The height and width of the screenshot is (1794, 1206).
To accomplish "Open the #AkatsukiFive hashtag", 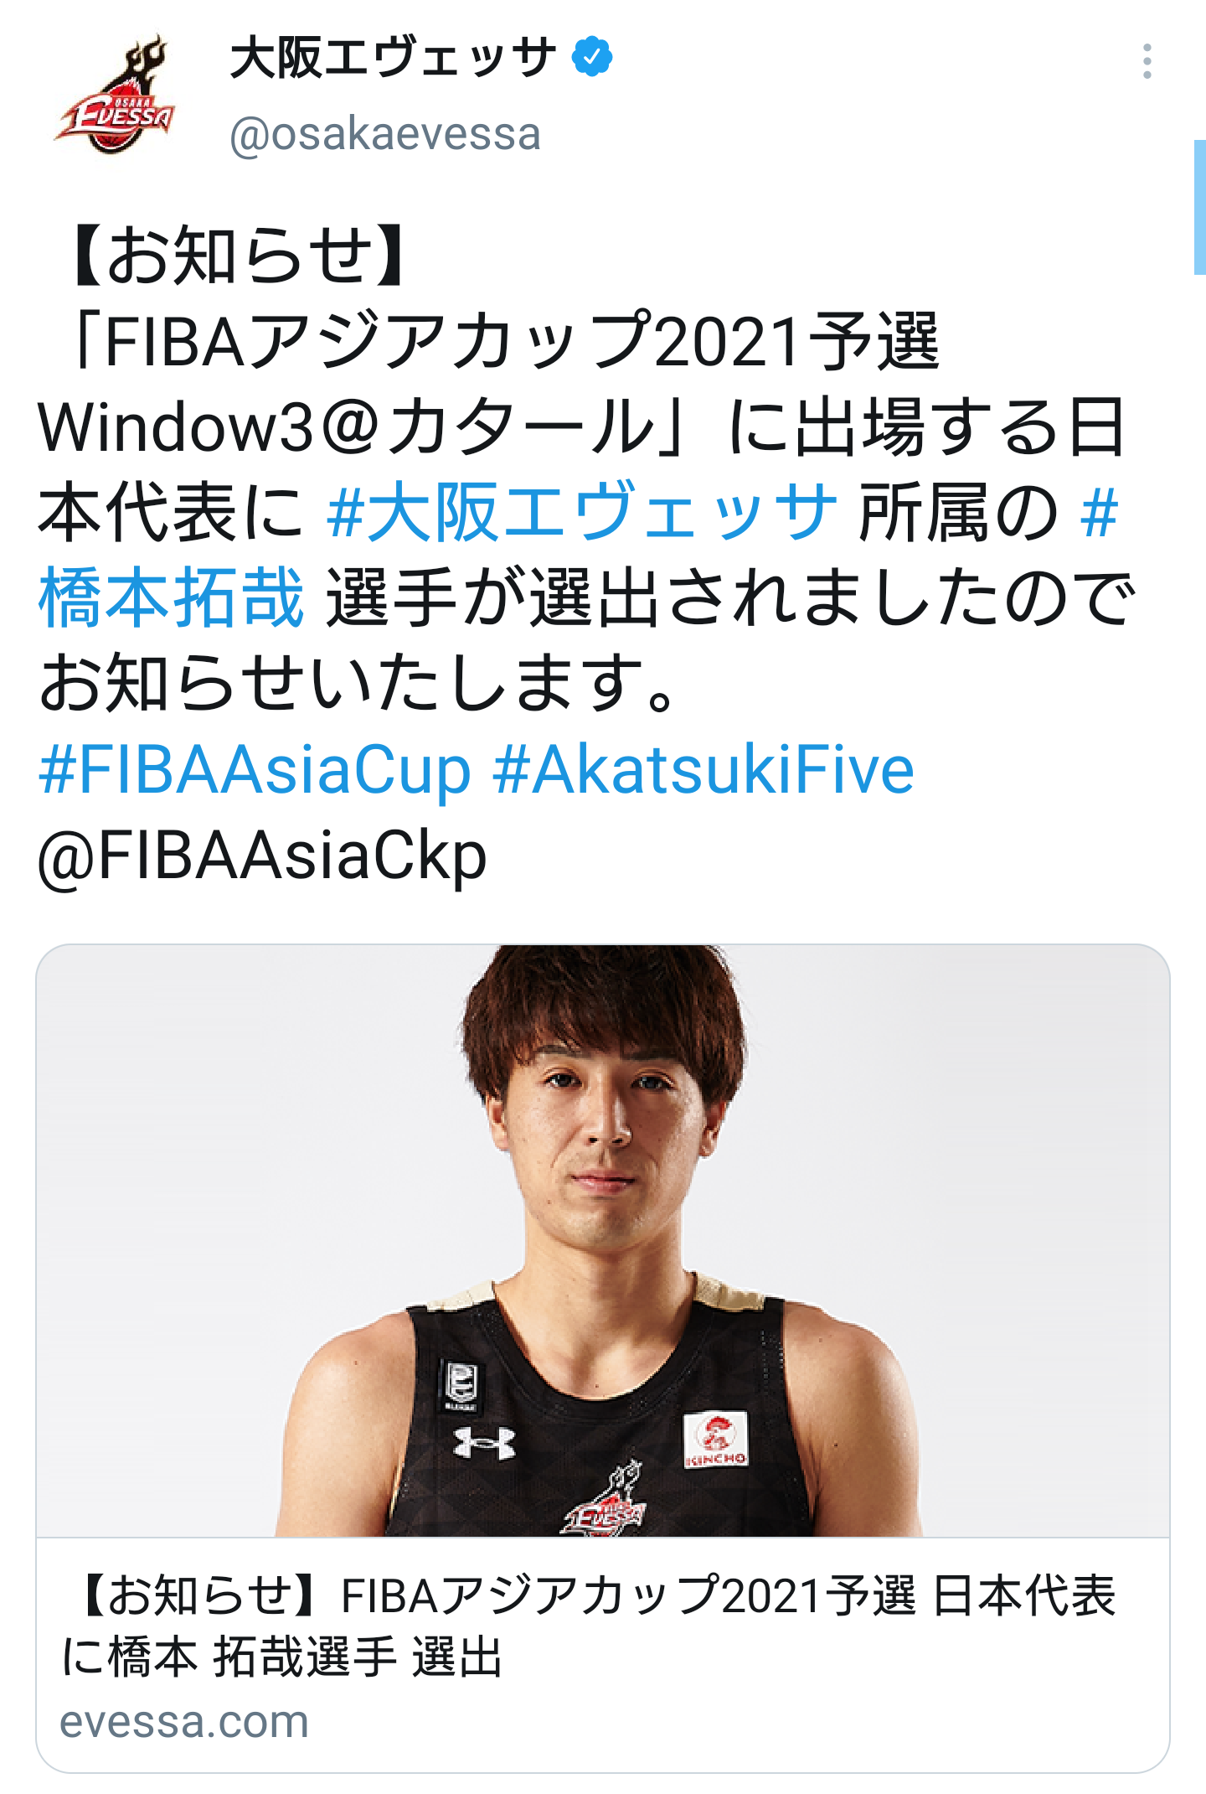I will (703, 769).
